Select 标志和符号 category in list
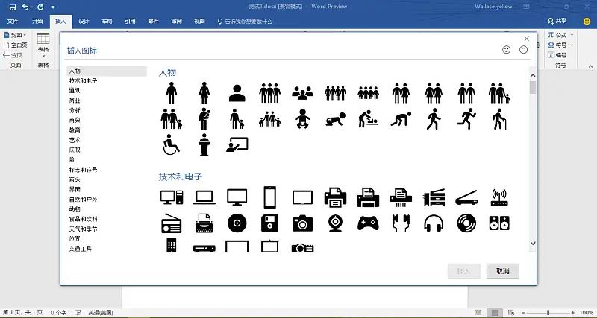This screenshot has width=597, height=318. click(x=83, y=170)
